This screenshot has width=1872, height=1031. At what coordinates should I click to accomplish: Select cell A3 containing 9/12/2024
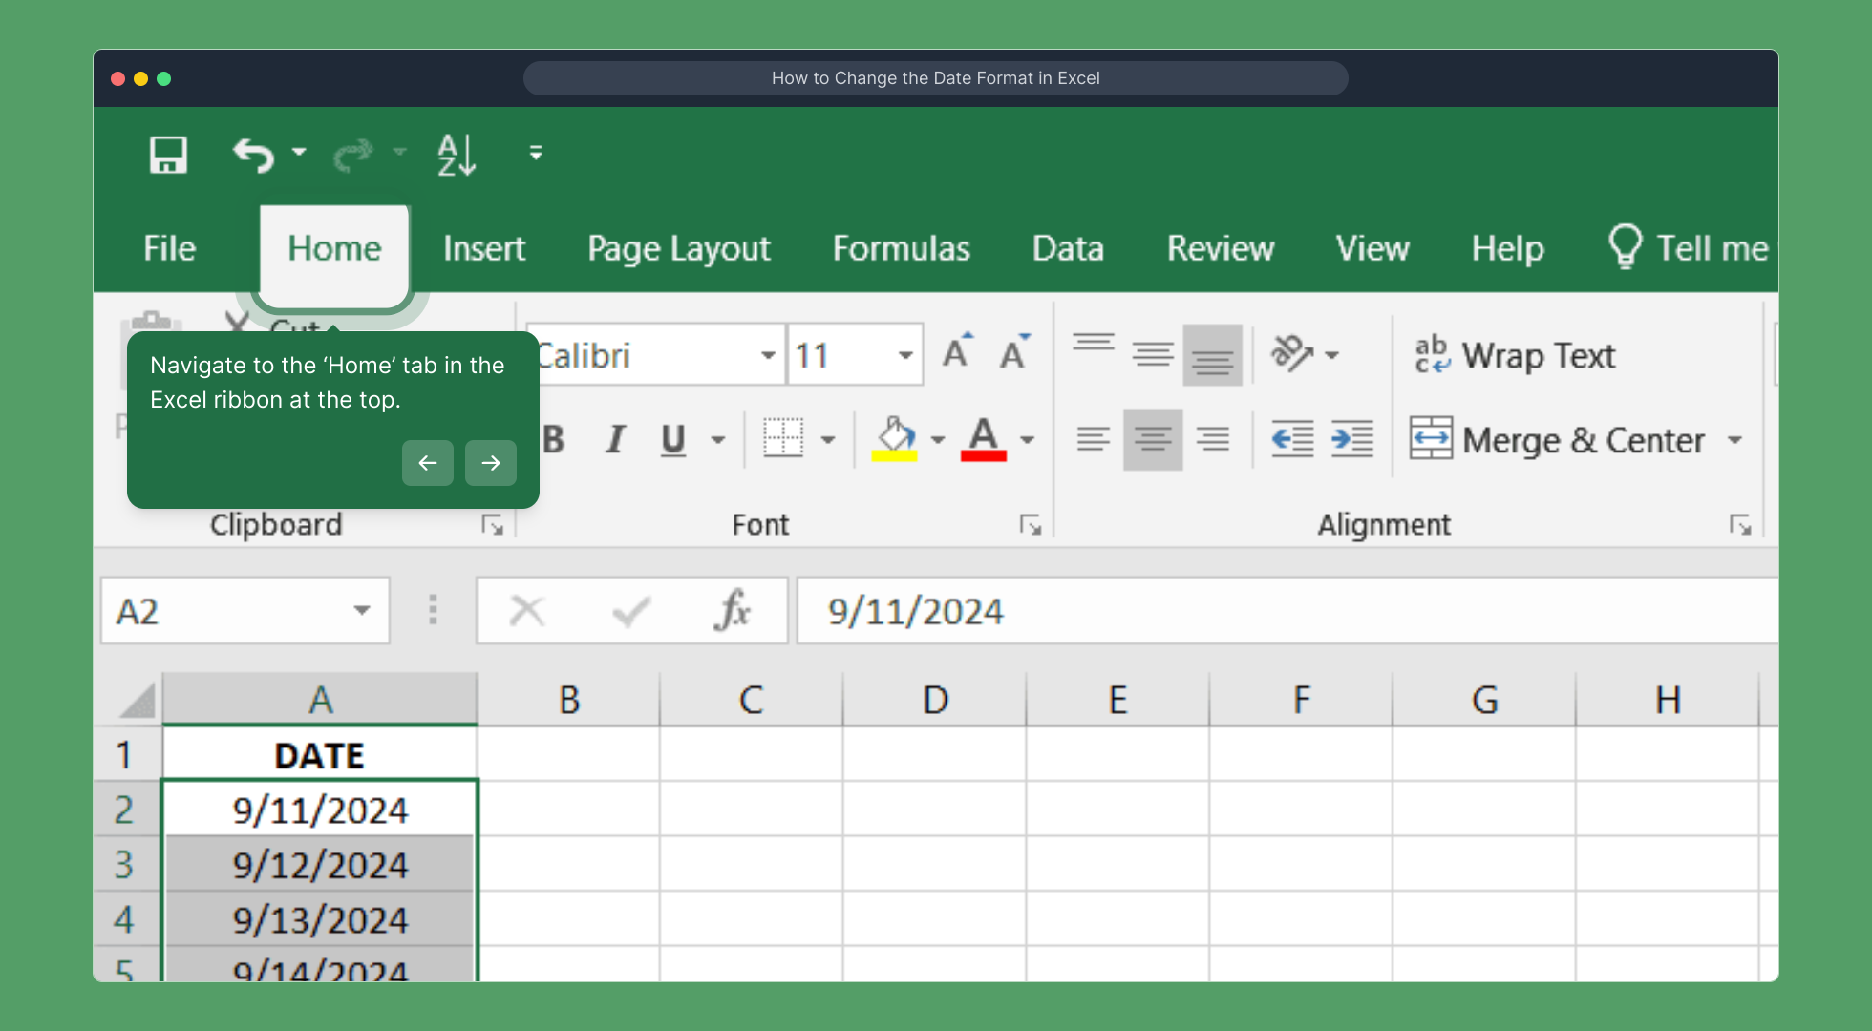(320, 865)
